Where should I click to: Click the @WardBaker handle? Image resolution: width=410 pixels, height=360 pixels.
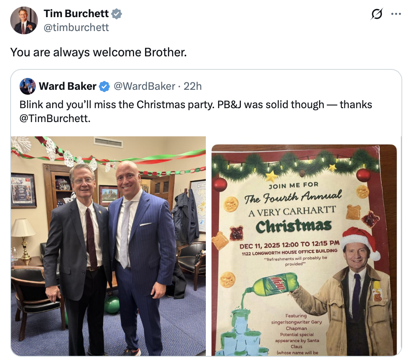(x=144, y=86)
